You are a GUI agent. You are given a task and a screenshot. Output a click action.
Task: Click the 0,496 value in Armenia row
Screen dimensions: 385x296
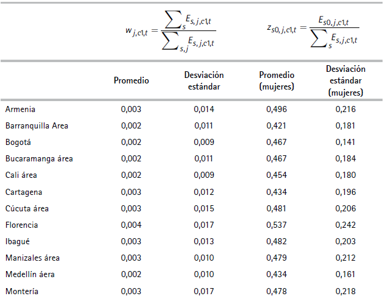tap(277, 109)
